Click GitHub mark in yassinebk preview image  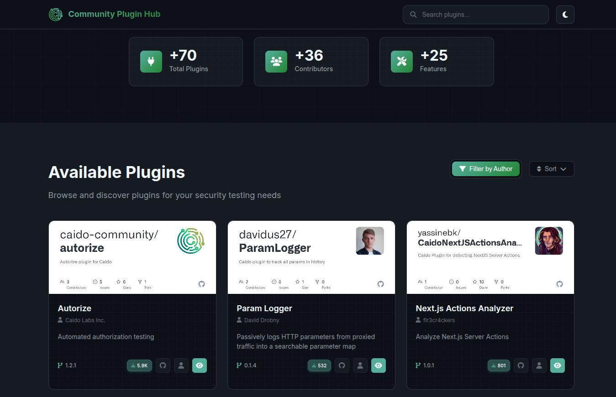(x=559, y=284)
